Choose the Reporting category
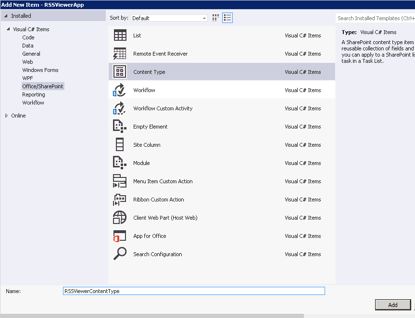Screen dimensions: 415x318 [x=34, y=94]
